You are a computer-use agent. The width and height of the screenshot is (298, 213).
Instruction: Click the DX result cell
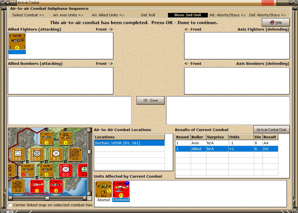(270, 149)
